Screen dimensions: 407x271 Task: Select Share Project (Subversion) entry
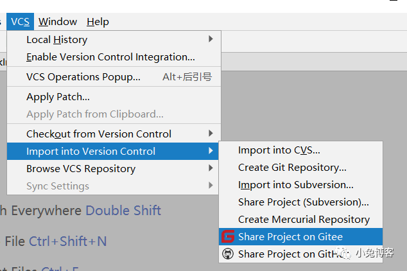[303, 202]
